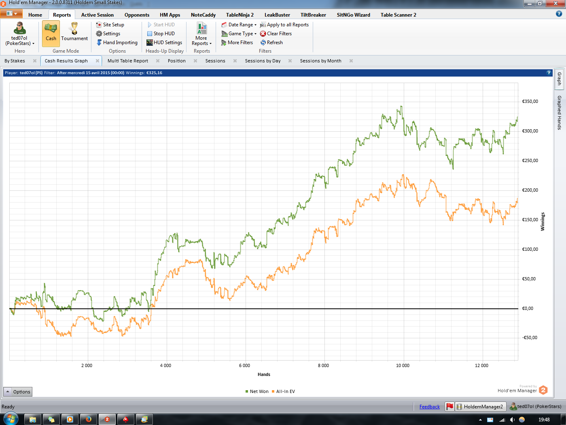Screen dimensions: 566x425
Task: Switch to Tournament game mode
Action: click(x=74, y=34)
